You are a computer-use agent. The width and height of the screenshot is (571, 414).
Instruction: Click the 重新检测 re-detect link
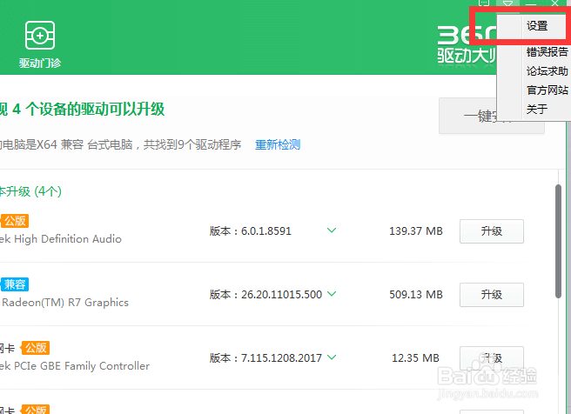(278, 144)
